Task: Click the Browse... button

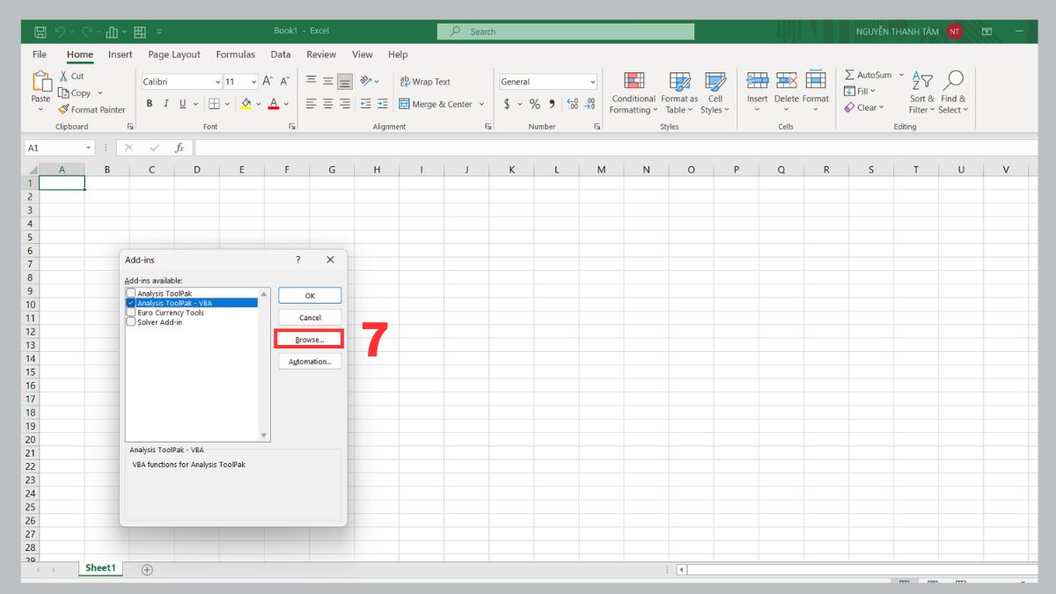Action: [310, 340]
